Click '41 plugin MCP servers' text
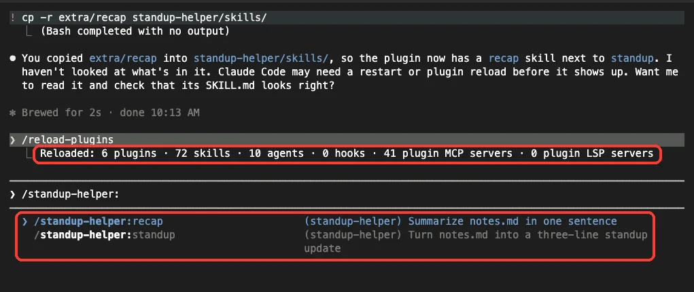 [448, 154]
